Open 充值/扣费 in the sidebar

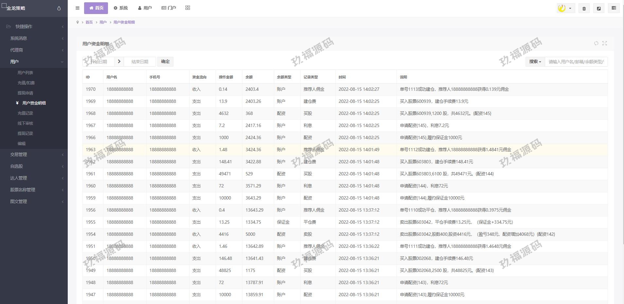click(x=26, y=83)
